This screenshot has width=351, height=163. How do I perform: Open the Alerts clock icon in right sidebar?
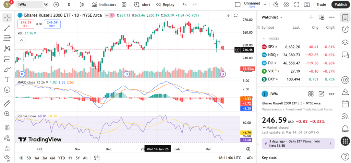tap(345, 30)
